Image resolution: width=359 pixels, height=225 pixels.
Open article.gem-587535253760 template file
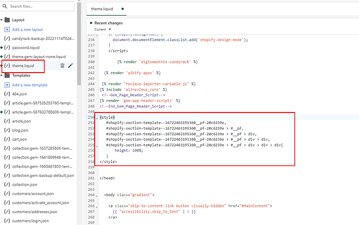pos(43,103)
